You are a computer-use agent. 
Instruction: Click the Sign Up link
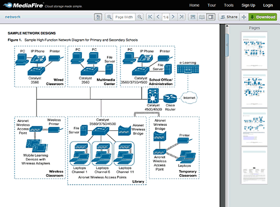(x=248, y=5)
